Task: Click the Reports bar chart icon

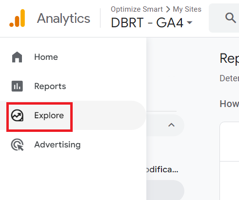Action: pyautogui.click(x=17, y=86)
